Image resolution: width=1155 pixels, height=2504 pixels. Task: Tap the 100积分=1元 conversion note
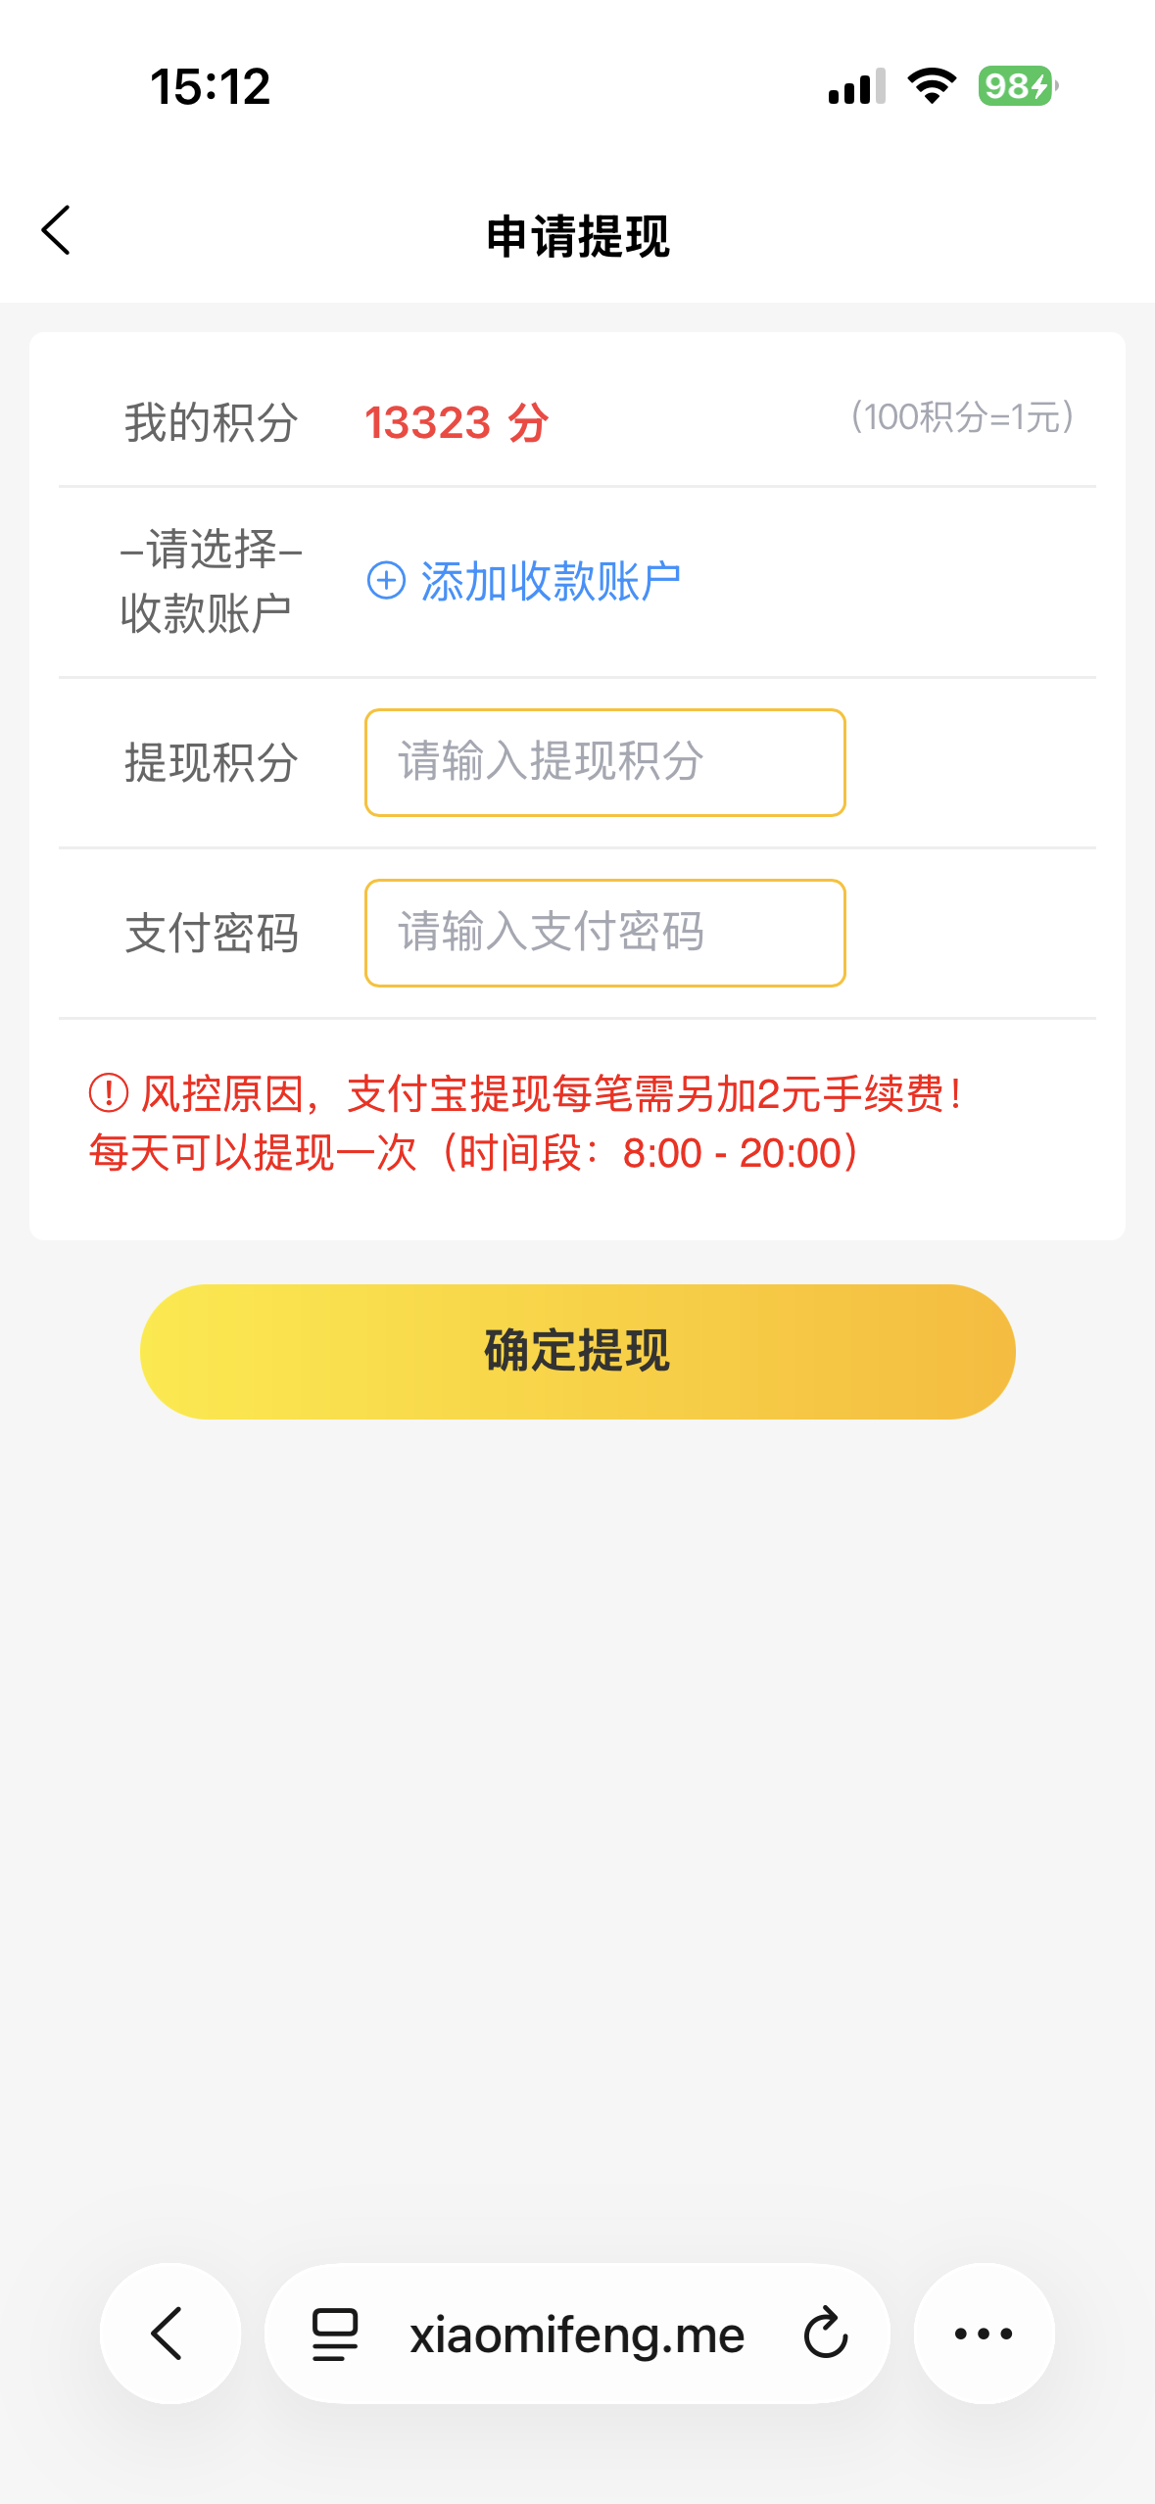(x=962, y=417)
